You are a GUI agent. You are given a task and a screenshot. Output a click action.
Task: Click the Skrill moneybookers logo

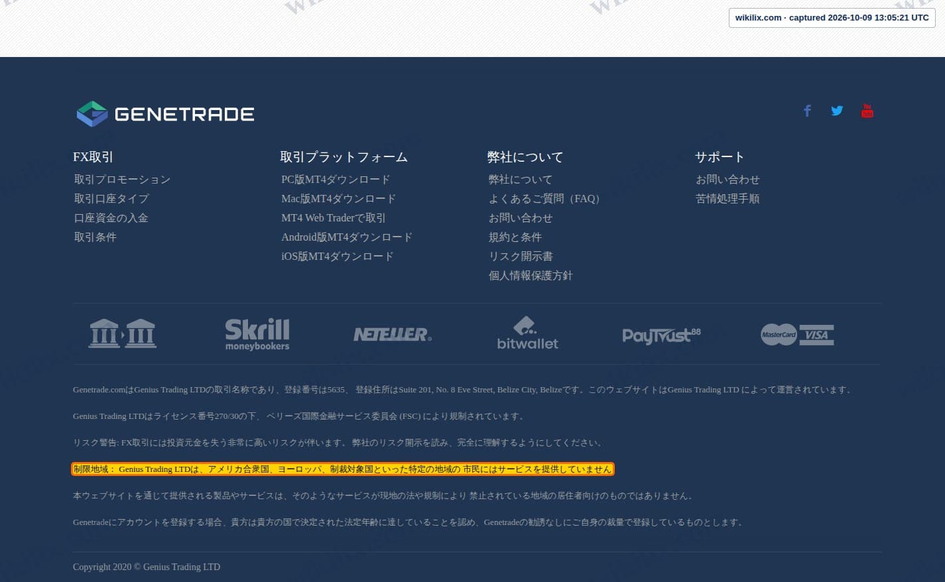257,334
